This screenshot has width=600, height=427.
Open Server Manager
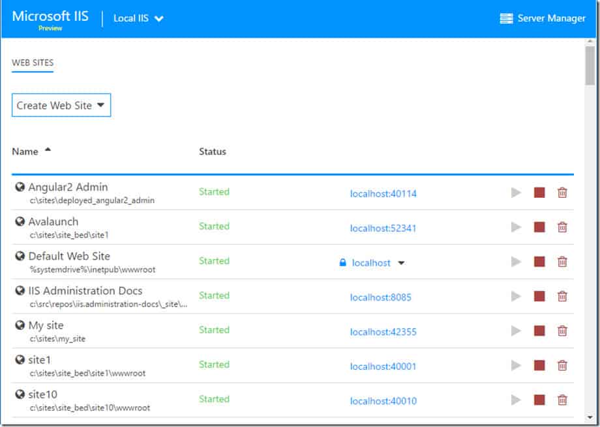pyautogui.click(x=543, y=18)
